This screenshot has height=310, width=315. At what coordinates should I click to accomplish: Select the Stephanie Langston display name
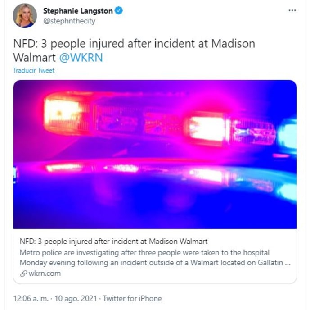click(78, 11)
